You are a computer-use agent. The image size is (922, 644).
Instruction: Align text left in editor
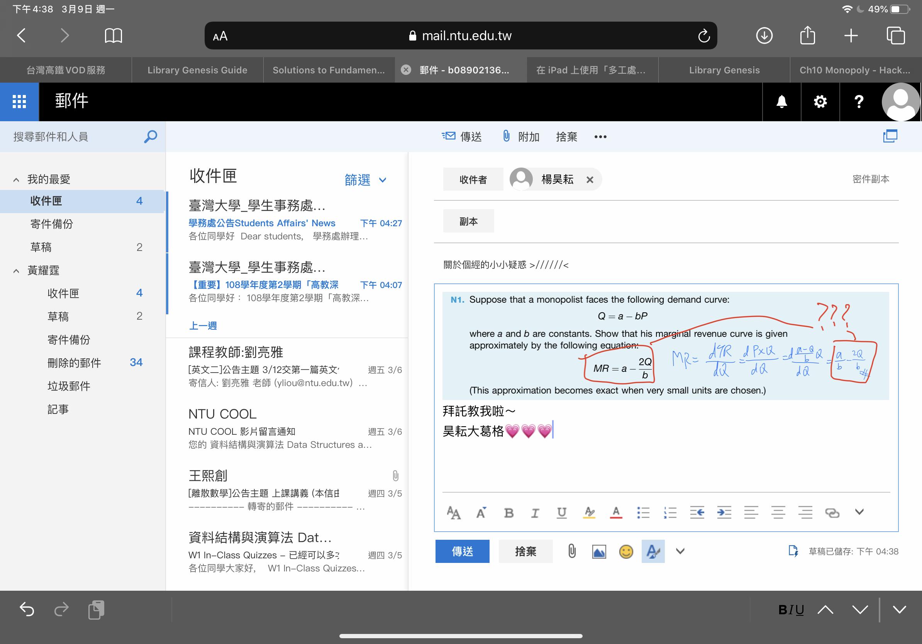(x=751, y=513)
